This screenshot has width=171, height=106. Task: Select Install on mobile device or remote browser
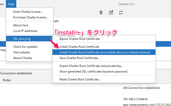104,52
